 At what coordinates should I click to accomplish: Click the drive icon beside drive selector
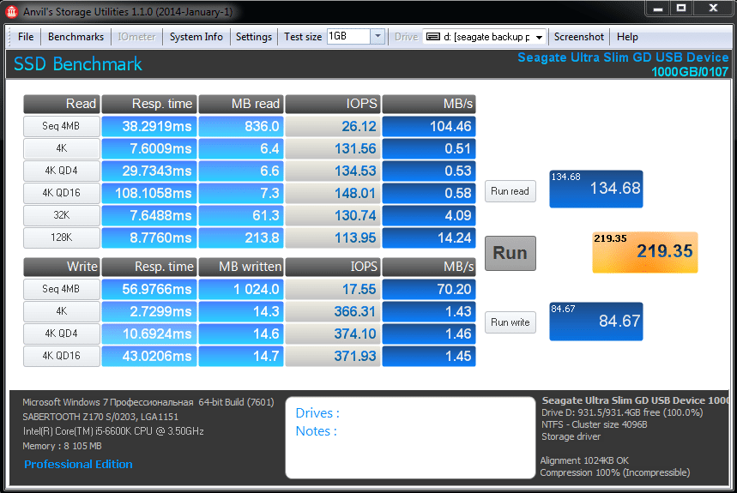[433, 37]
